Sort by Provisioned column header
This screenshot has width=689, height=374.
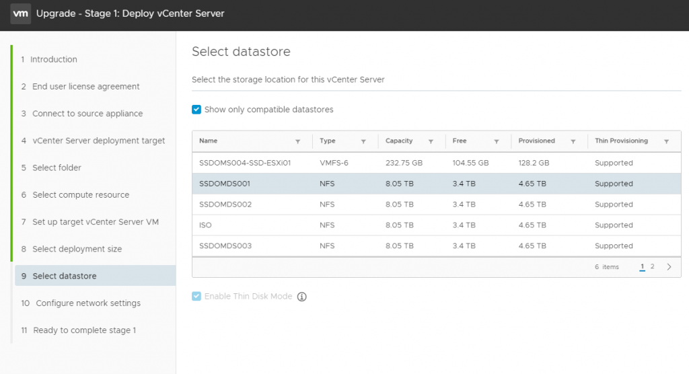[x=536, y=141]
